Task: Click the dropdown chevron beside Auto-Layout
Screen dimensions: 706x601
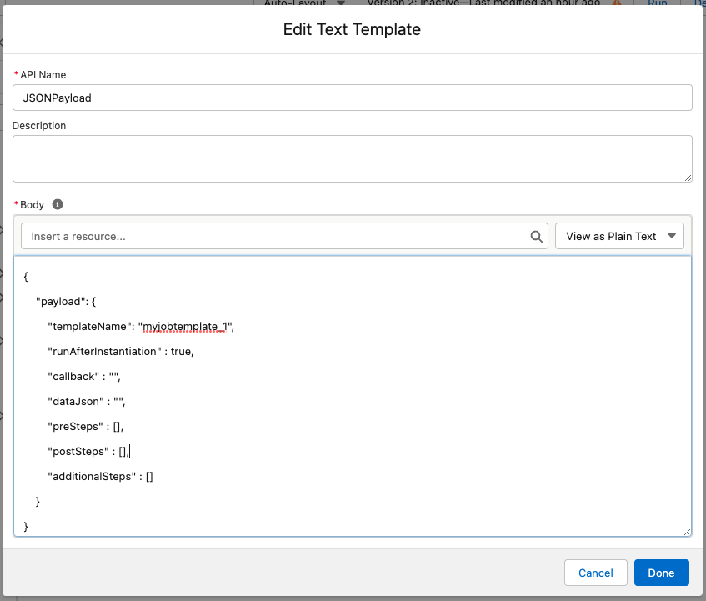Action: pyautogui.click(x=343, y=3)
